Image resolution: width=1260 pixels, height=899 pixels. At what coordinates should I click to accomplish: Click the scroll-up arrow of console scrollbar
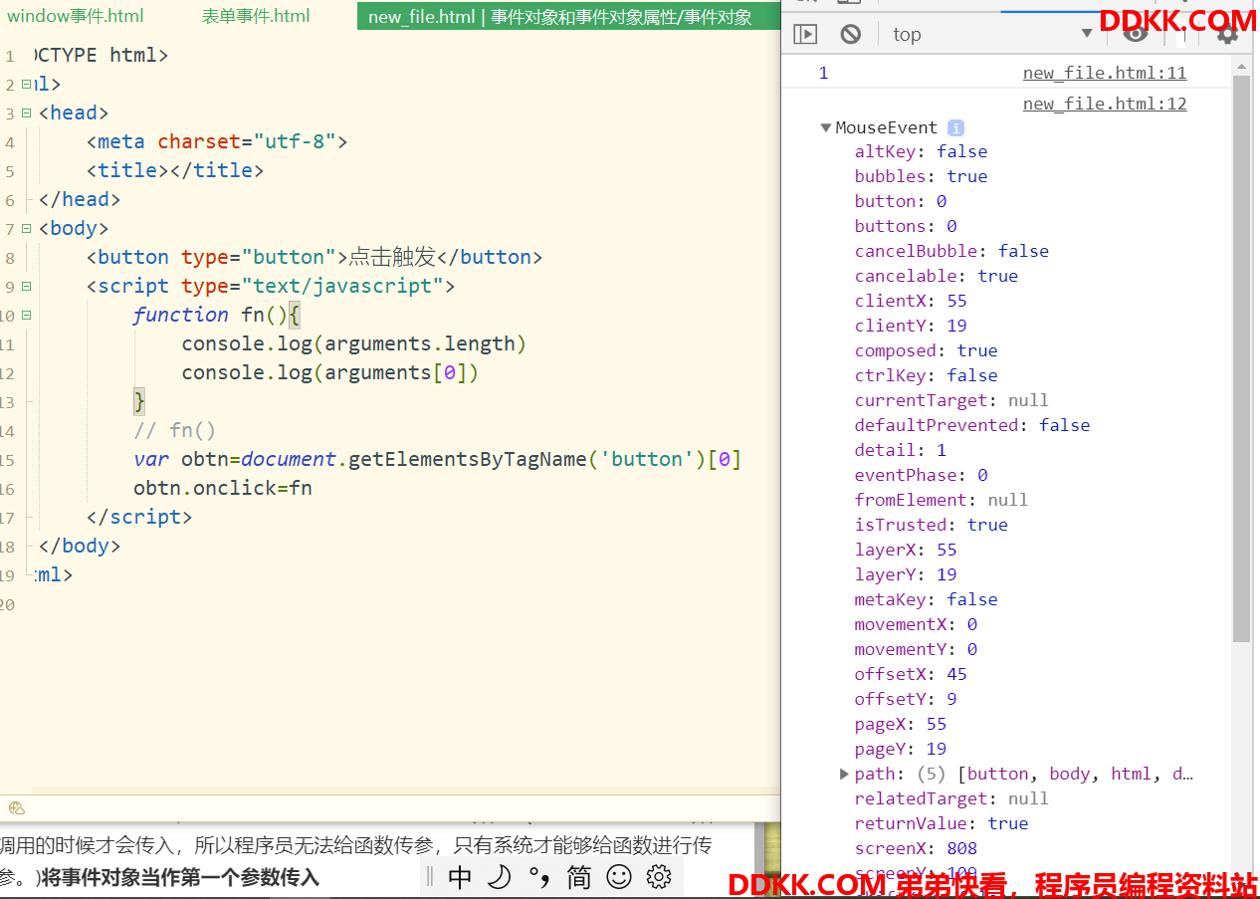(1241, 67)
